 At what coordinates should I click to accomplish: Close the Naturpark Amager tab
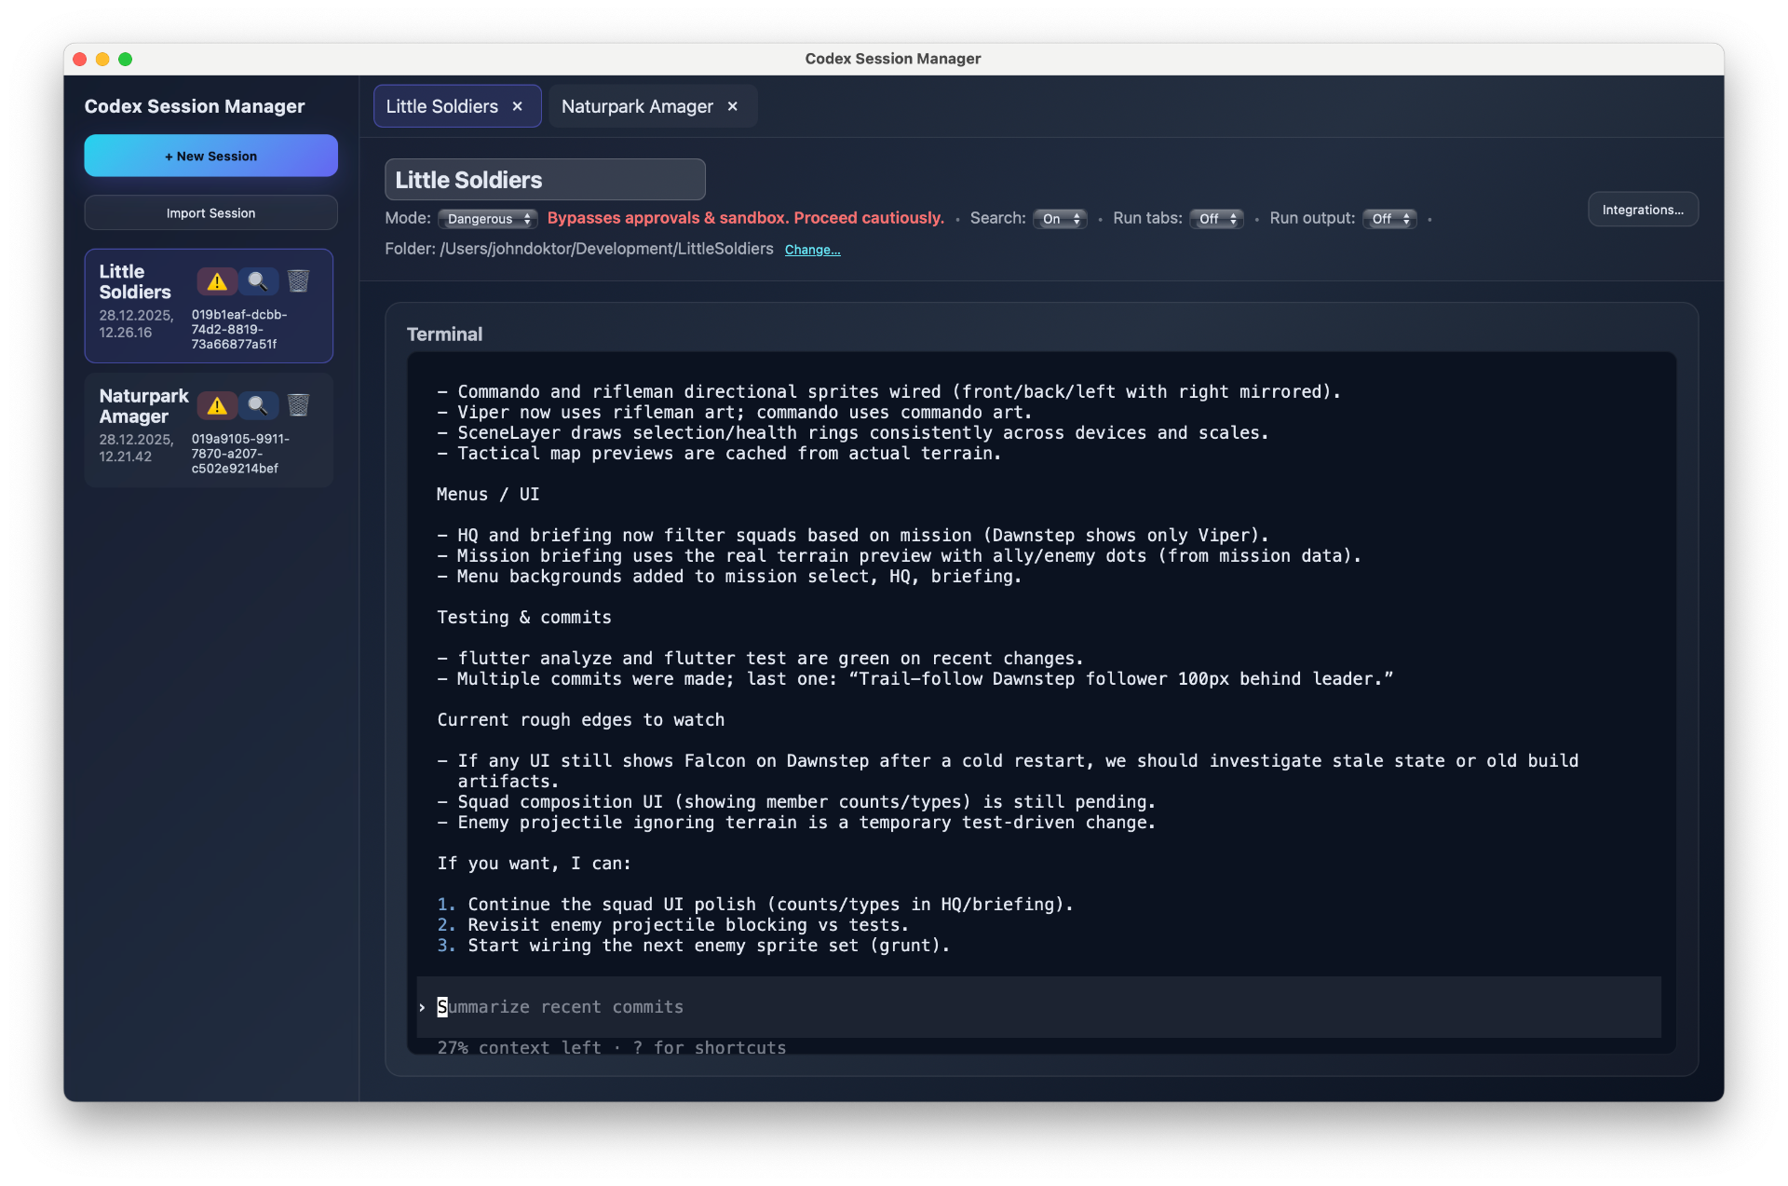tap(733, 106)
